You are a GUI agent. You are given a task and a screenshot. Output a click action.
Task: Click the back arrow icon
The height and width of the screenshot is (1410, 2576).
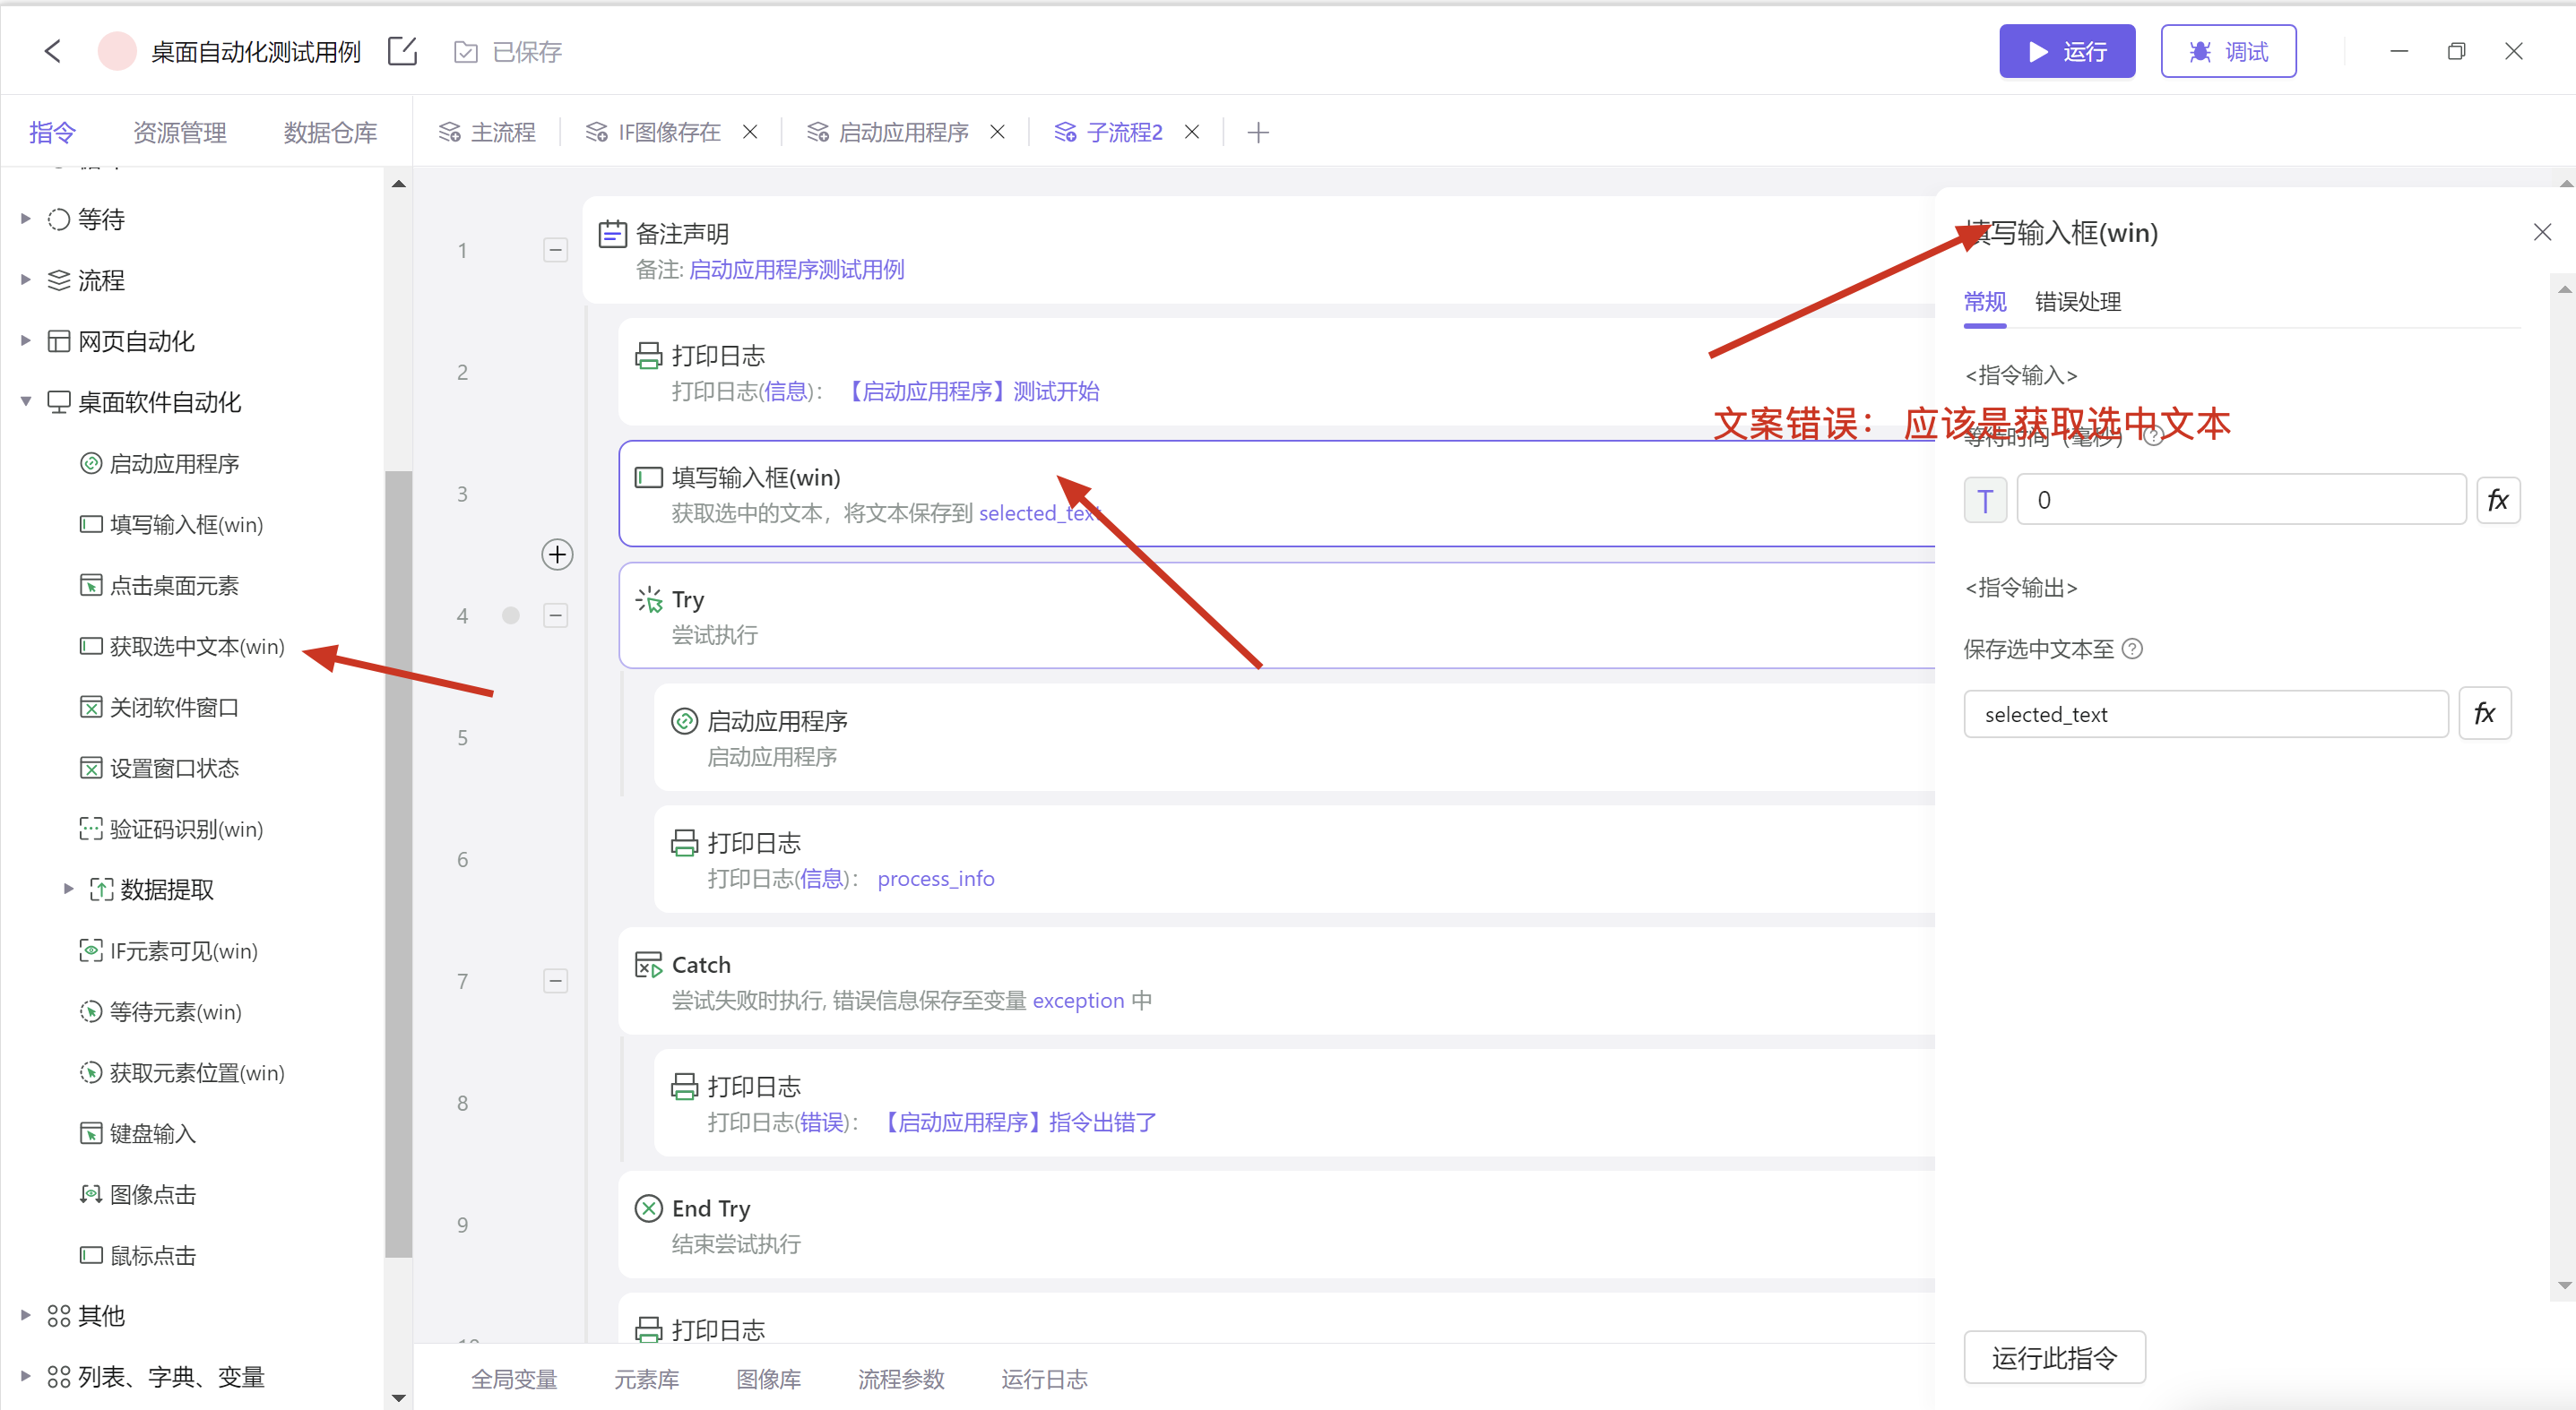click(53, 51)
